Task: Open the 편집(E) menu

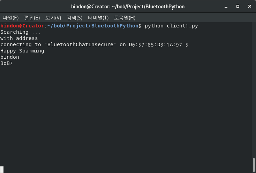Action: point(32,18)
